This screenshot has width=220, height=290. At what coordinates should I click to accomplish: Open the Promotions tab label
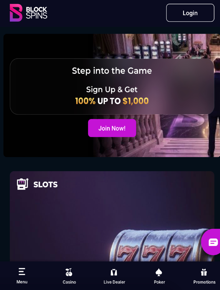tap(204, 282)
